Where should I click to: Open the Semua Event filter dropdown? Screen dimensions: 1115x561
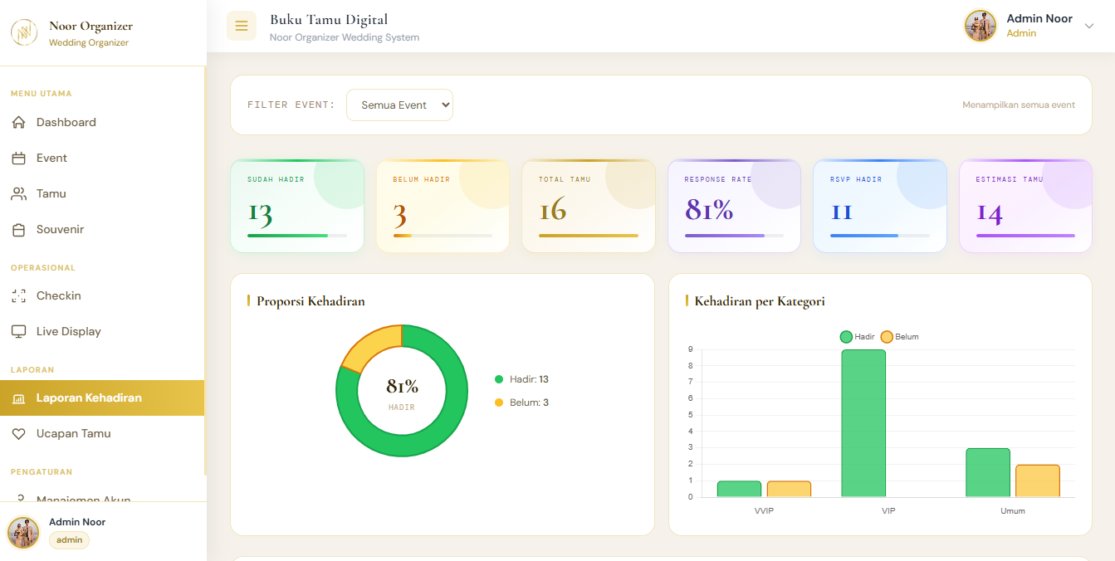399,105
